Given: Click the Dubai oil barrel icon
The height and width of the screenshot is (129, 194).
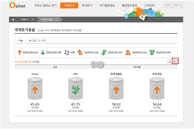Looking at the screenshot, I should click(x=35, y=88).
